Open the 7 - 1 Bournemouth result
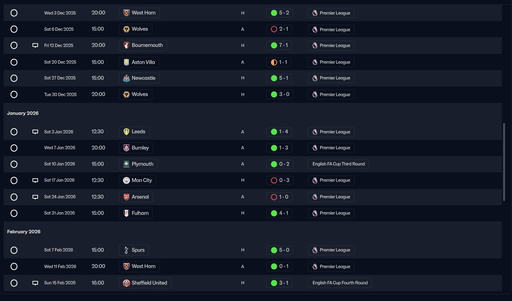Image resolution: width=512 pixels, height=301 pixels. pos(279,45)
